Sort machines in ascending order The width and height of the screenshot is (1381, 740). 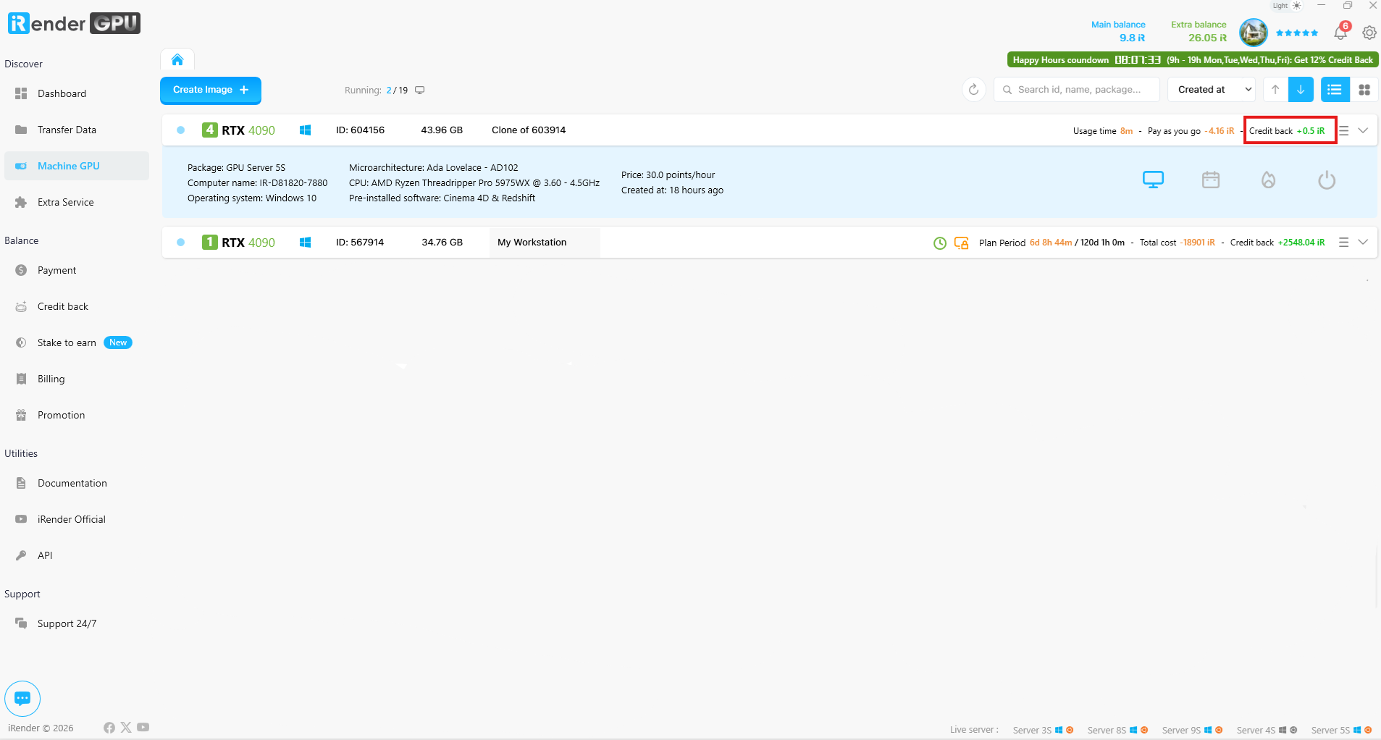(1275, 90)
